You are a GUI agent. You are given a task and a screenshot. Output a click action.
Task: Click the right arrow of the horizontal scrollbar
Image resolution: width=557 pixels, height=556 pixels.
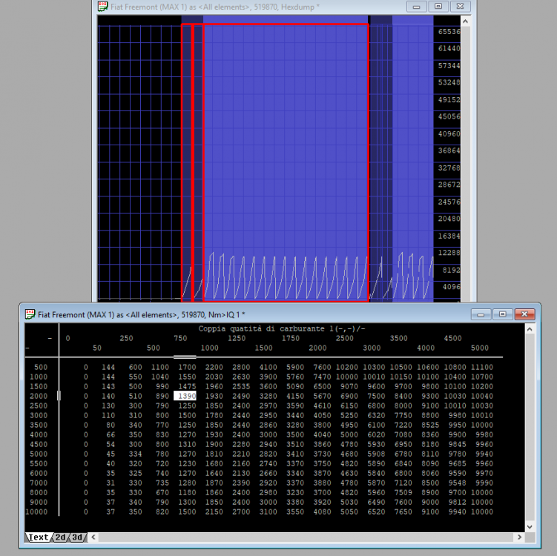coord(520,537)
